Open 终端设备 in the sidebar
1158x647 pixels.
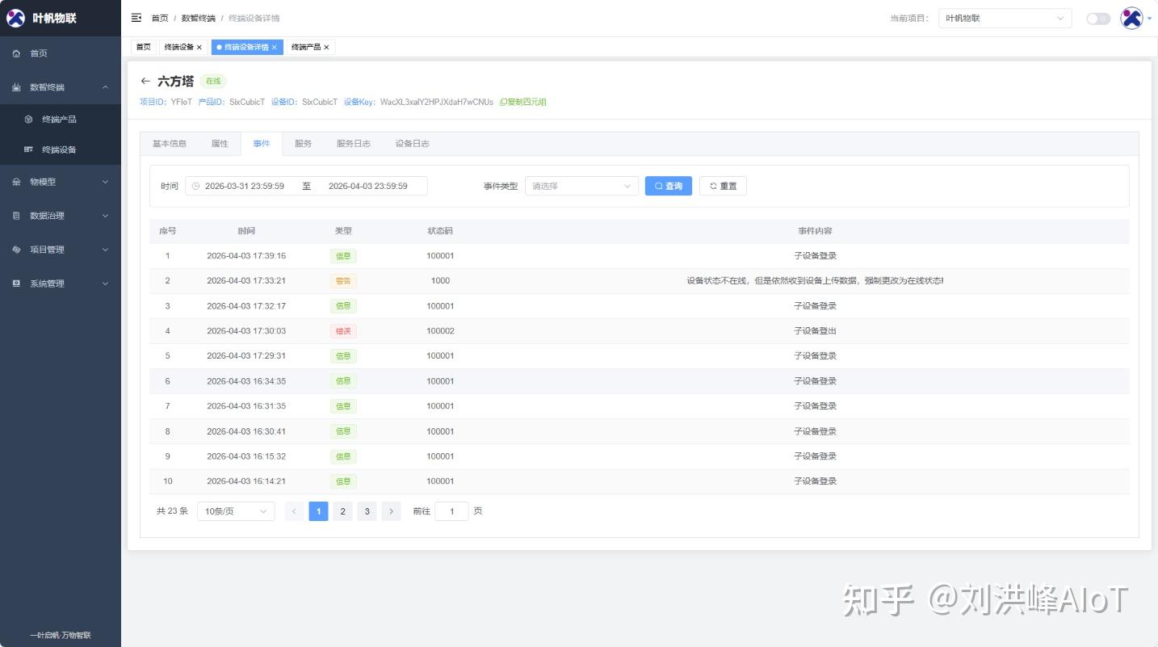61,149
